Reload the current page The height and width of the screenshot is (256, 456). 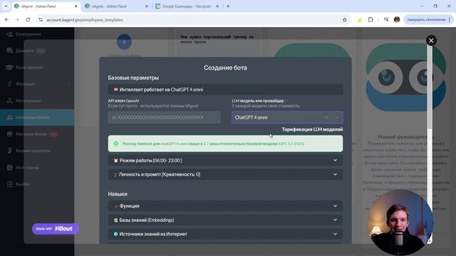point(28,20)
